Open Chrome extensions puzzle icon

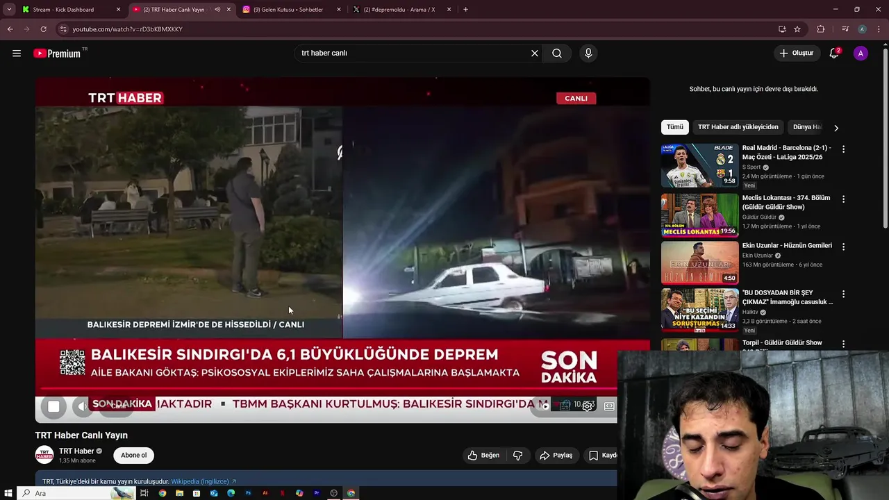[x=821, y=29]
